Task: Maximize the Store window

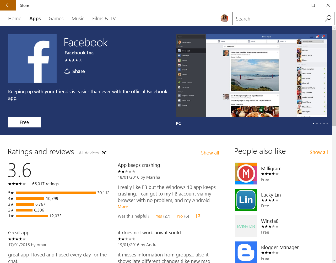Action: (313, 5)
